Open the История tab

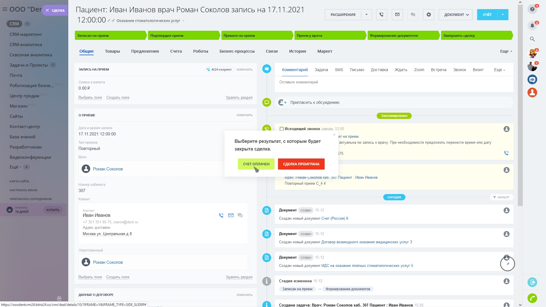(297, 51)
